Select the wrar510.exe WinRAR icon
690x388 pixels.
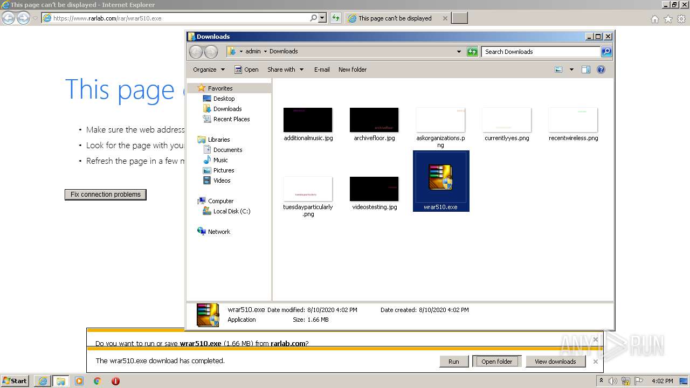tap(440, 177)
